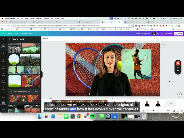Open Slack from the Dock
Viewport: 184px width, 138px height.
coord(86,116)
